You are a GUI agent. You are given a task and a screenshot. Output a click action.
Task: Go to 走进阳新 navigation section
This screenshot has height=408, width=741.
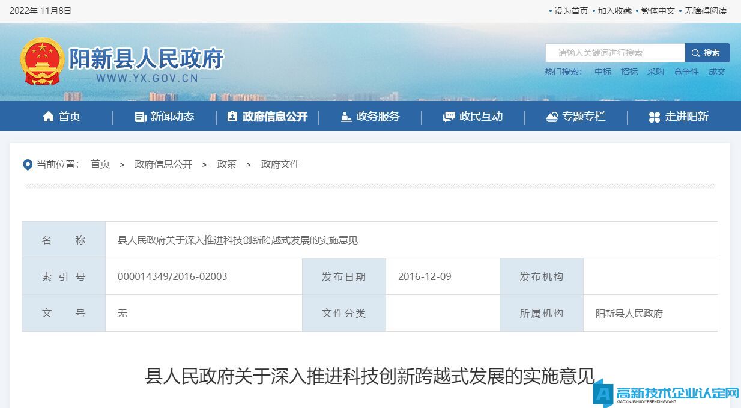pos(686,117)
